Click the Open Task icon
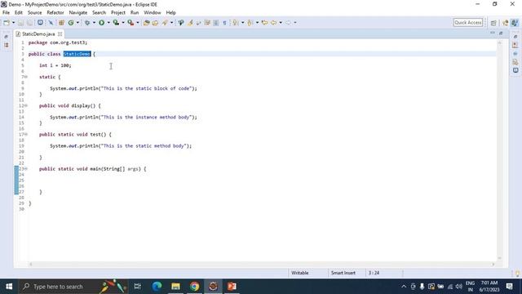 [155, 23]
